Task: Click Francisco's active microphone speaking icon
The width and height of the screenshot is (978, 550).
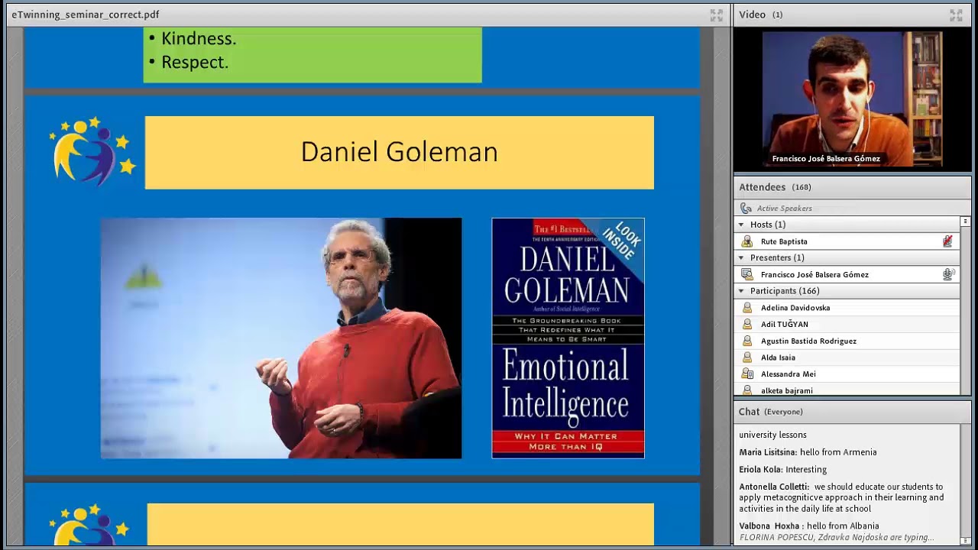Action: tap(948, 274)
